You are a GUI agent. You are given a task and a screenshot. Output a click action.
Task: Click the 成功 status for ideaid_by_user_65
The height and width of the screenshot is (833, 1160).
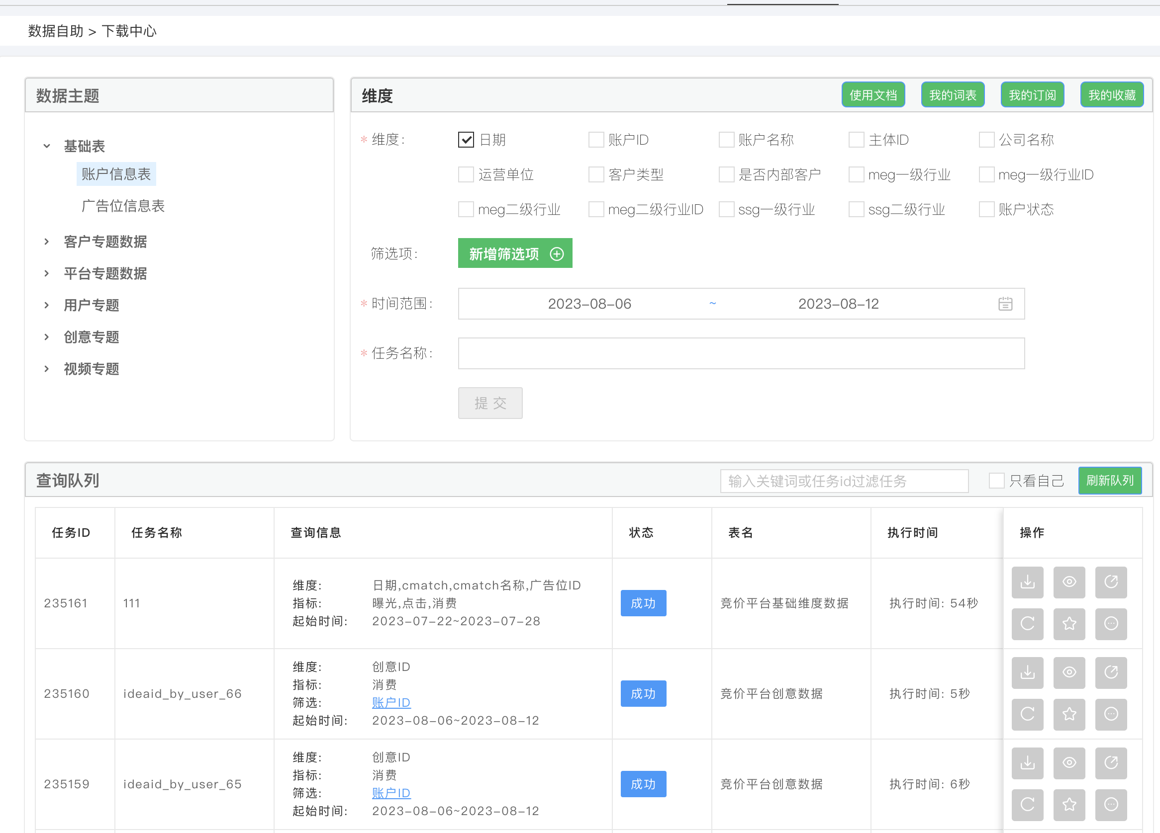[x=643, y=784]
